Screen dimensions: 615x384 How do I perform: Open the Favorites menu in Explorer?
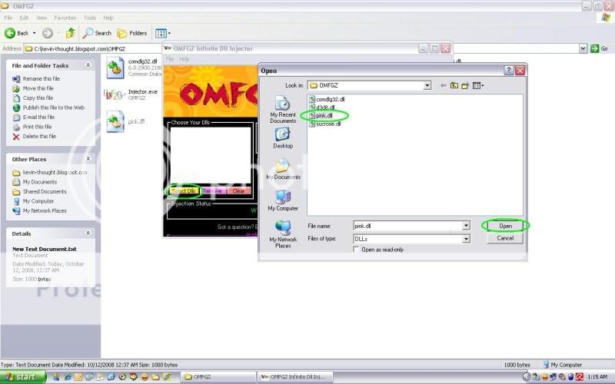tap(65, 18)
